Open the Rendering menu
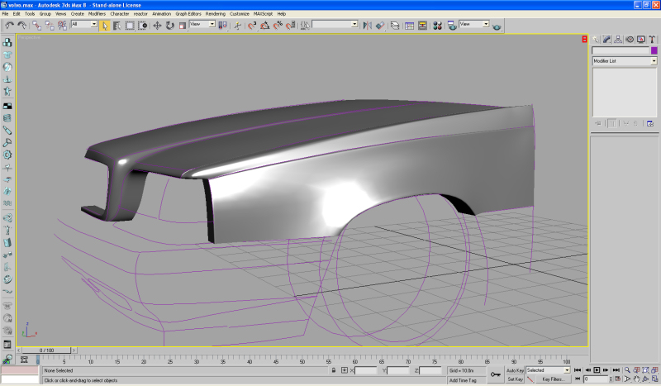Image resolution: width=661 pixels, height=386 pixels. (216, 14)
